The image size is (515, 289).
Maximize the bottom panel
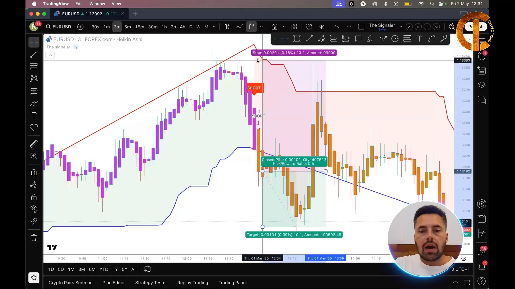point(467,283)
